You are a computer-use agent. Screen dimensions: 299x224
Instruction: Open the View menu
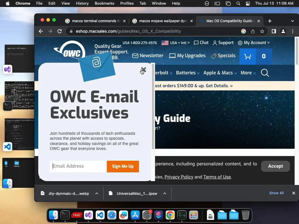(65, 3)
